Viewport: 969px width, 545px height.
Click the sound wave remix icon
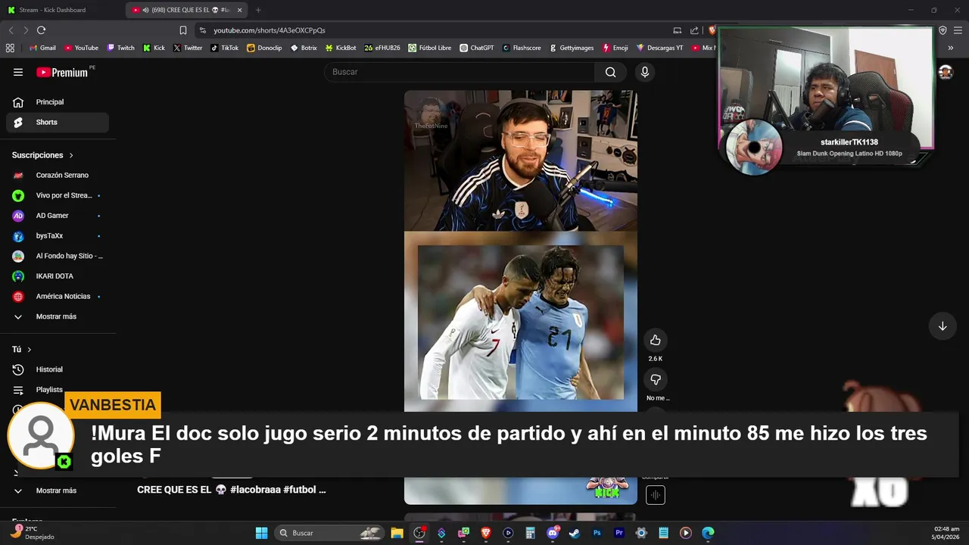tap(656, 495)
